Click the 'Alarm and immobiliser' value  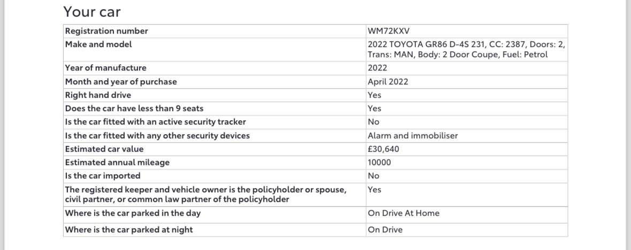pos(413,136)
